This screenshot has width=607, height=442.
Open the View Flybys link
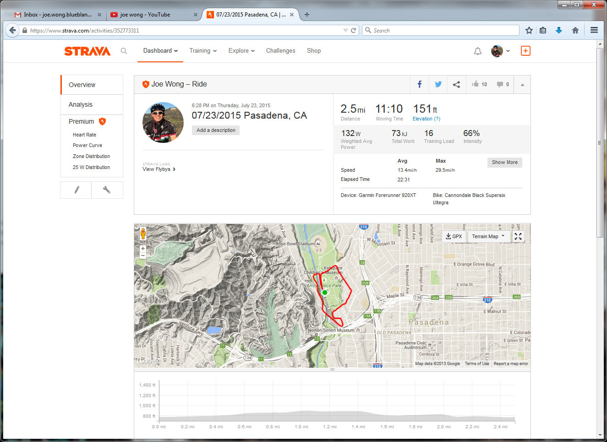click(159, 169)
